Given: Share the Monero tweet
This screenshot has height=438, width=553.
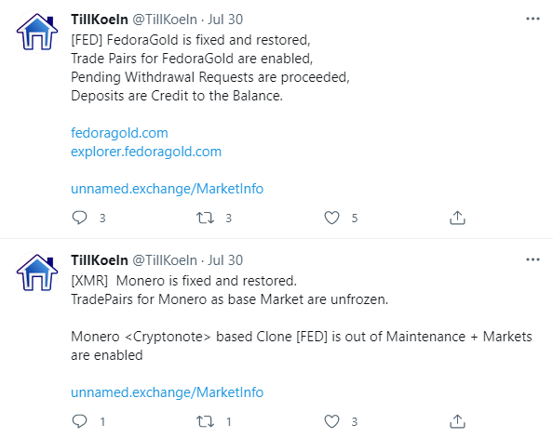Looking at the screenshot, I should (x=457, y=421).
